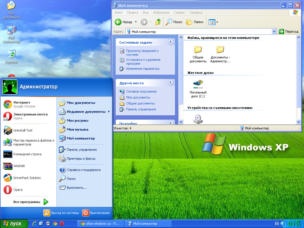Open the Views icon dropdown in toolbar
Screen dimensions: 304x228
click(x=213, y=22)
